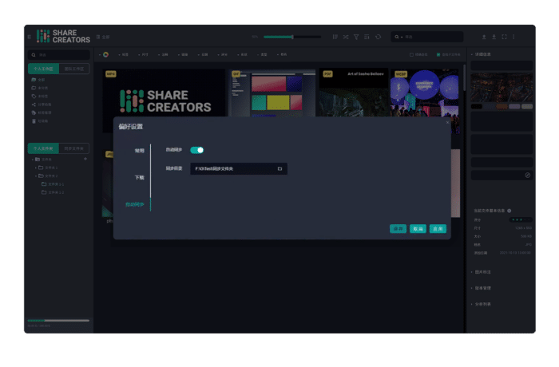Click the 取消 button

418,229
